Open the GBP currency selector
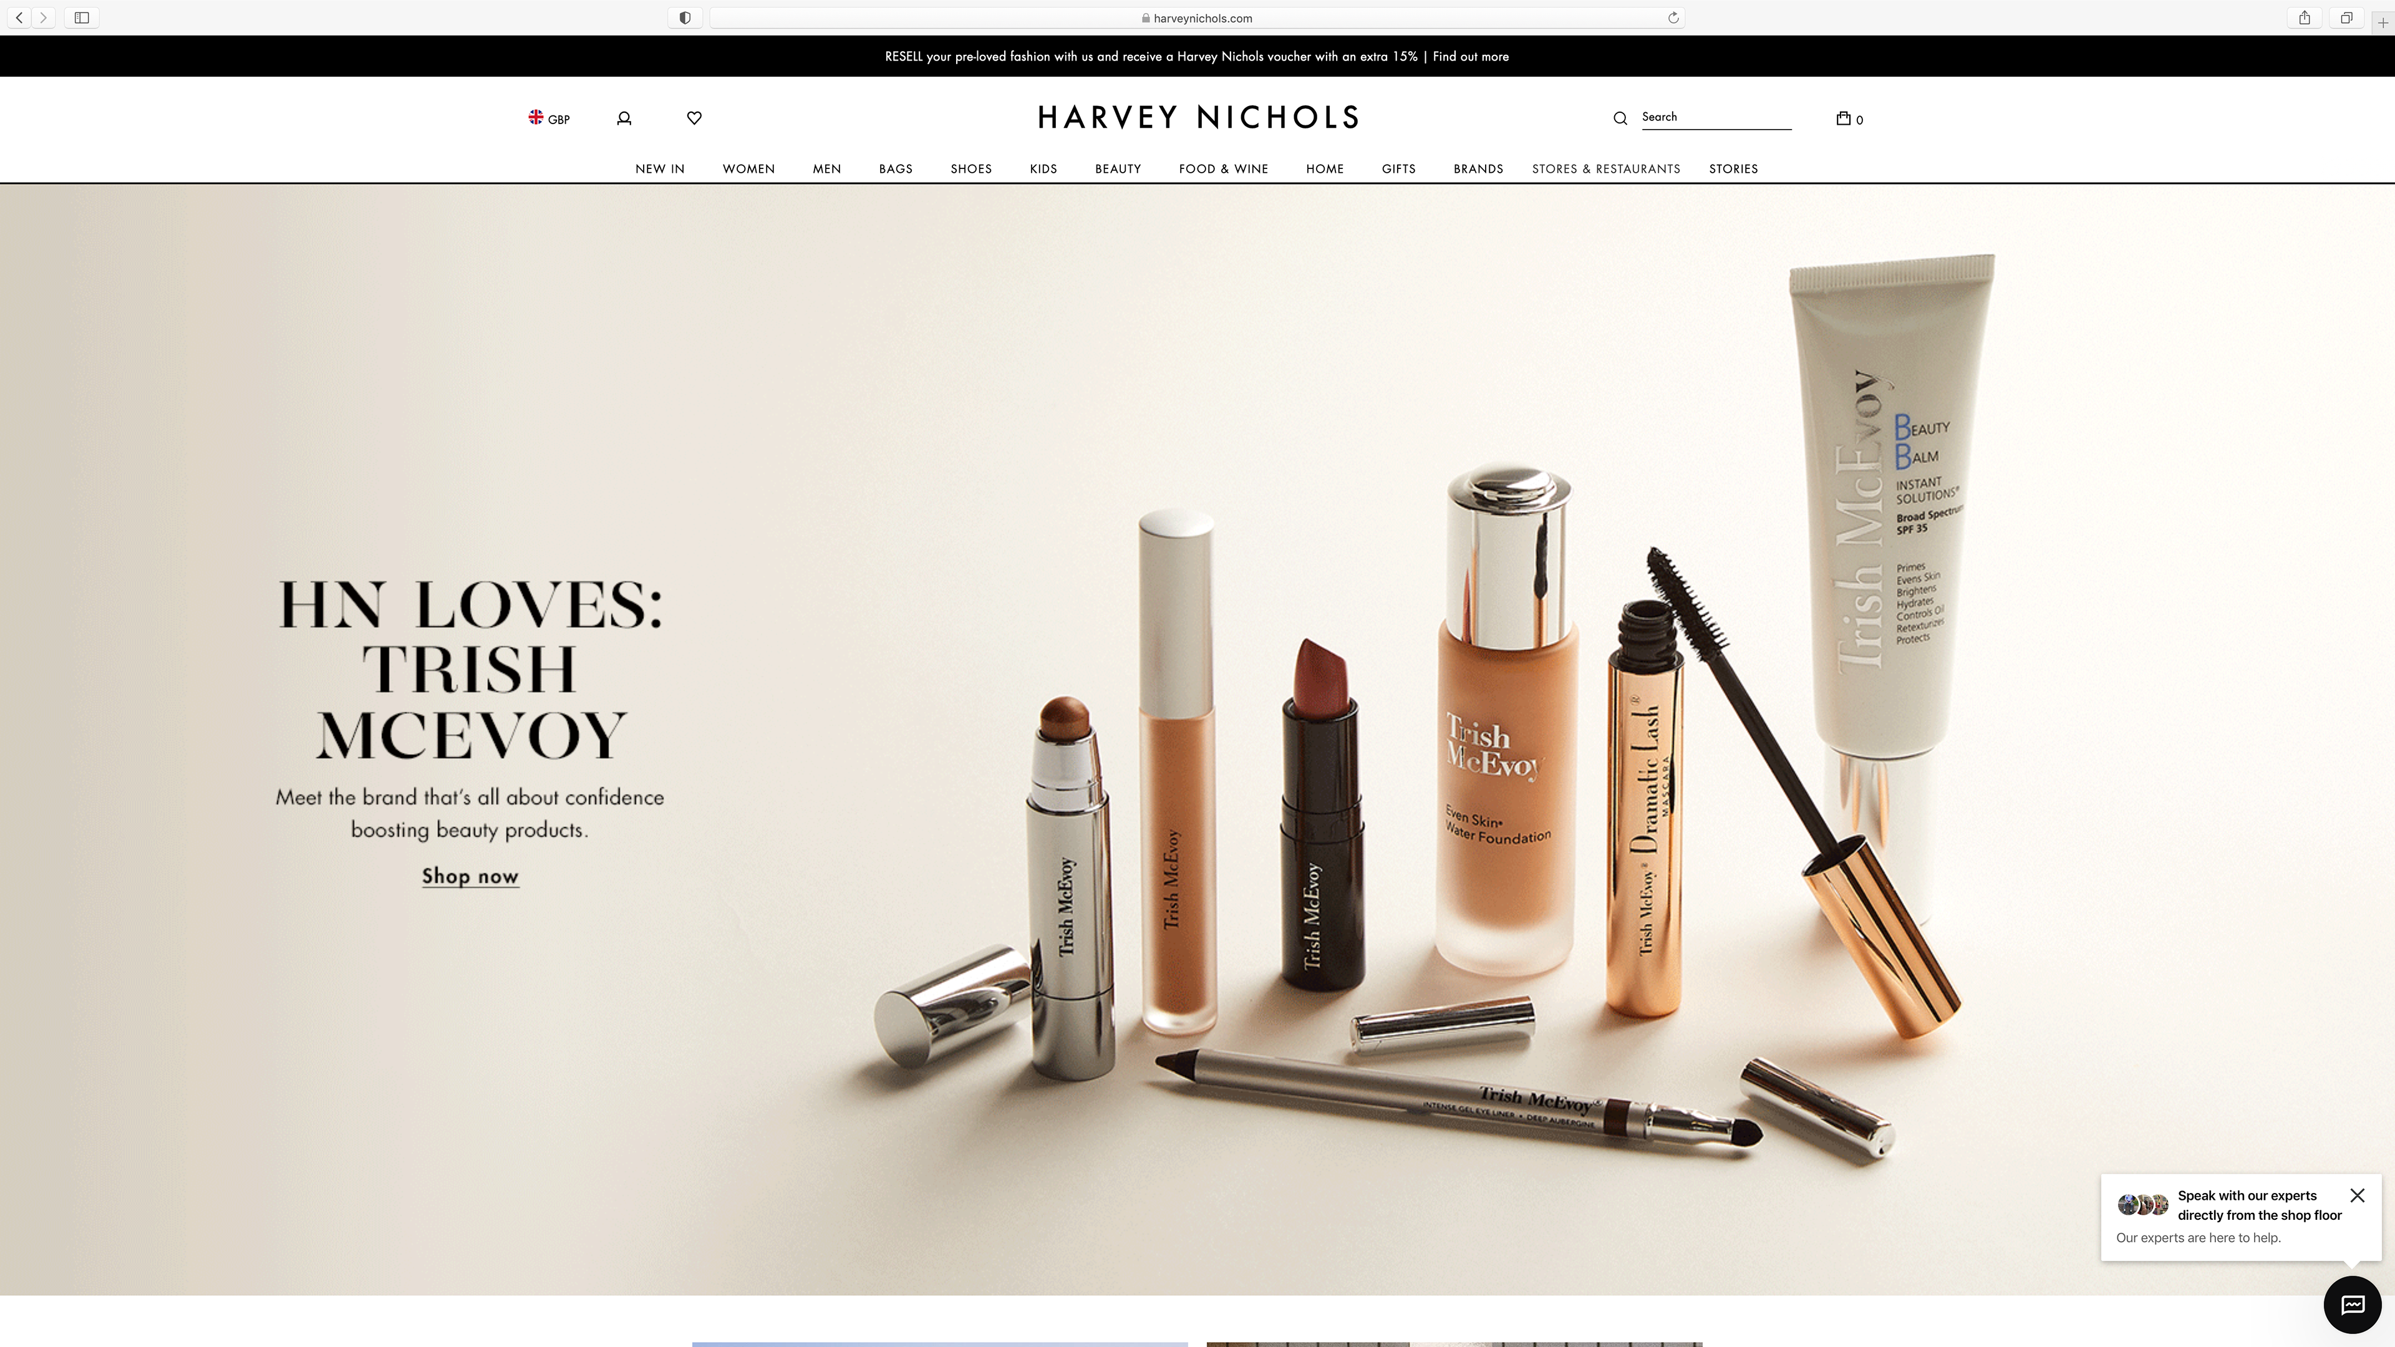This screenshot has height=1347, width=2395. (549, 118)
